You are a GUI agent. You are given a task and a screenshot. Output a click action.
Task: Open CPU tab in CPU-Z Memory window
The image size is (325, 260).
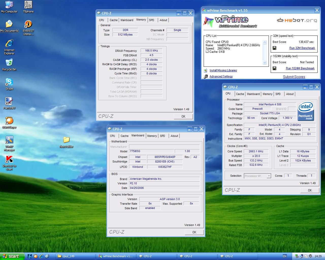[x=102, y=20]
